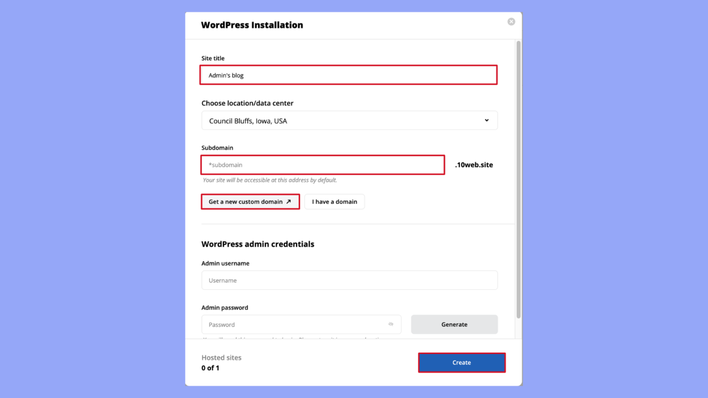The width and height of the screenshot is (708, 398).
Task: Focus the subdomain input field
Action: pyautogui.click(x=323, y=164)
